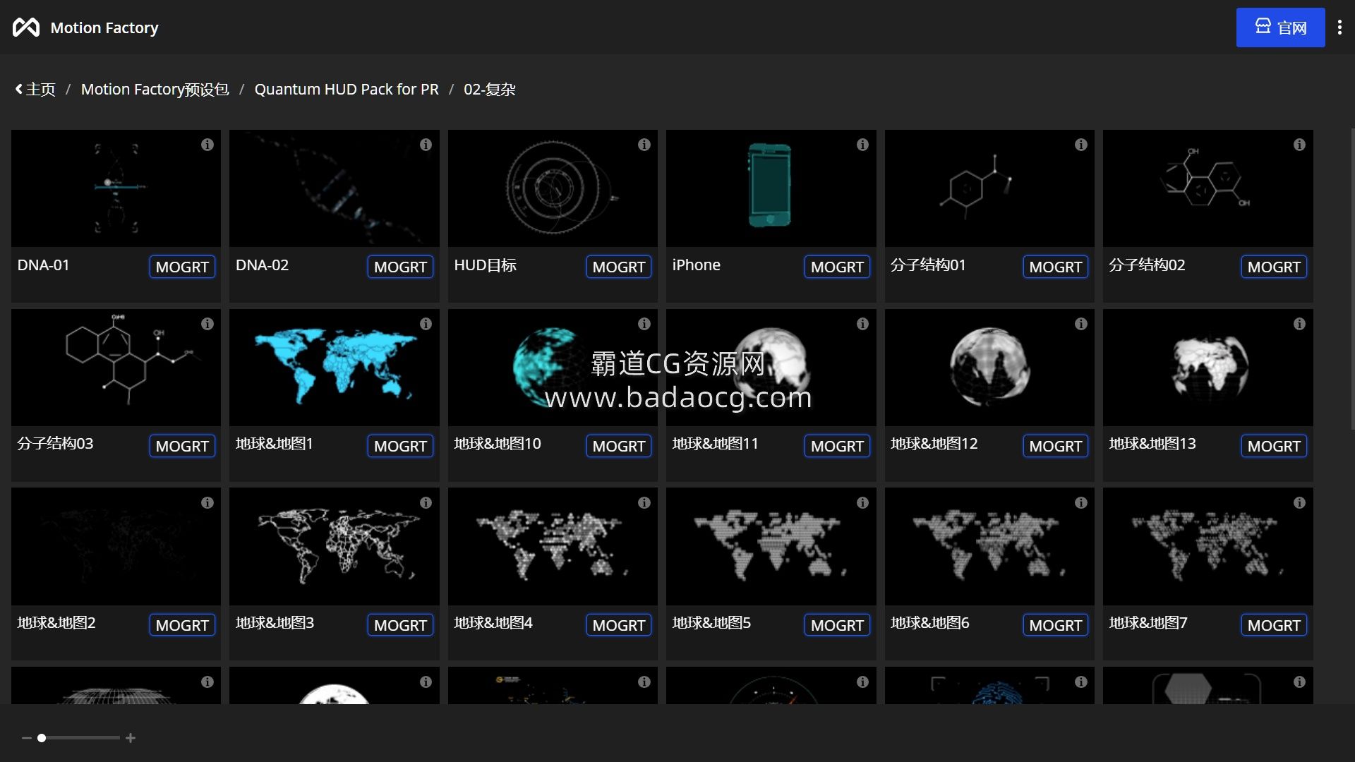The width and height of the screenshot is (1355, 762).
Task: Click the 02-复杂 breadcrumb item
Action: 490,90
